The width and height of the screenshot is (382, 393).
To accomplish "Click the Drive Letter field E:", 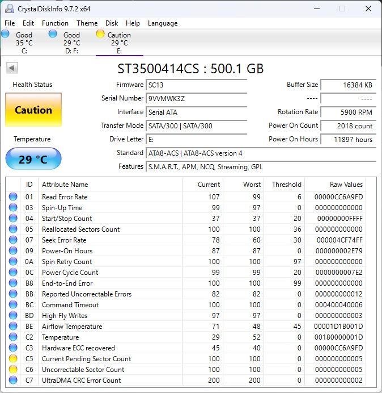I will click(196, 139).
